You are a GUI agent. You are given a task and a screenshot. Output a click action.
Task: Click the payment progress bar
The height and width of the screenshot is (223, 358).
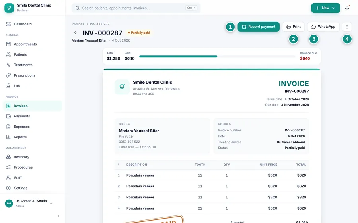[x=217, y=56]
